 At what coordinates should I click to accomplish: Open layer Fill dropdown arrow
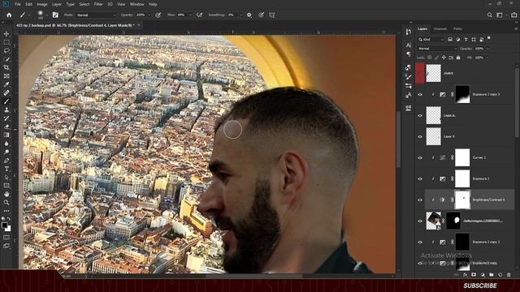click(487, 58)
